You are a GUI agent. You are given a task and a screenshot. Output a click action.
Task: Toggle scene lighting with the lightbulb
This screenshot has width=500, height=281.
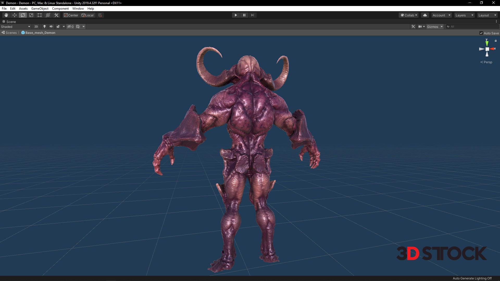point(45,27)
